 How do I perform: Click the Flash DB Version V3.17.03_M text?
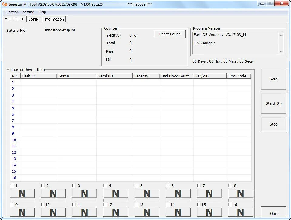220,35
